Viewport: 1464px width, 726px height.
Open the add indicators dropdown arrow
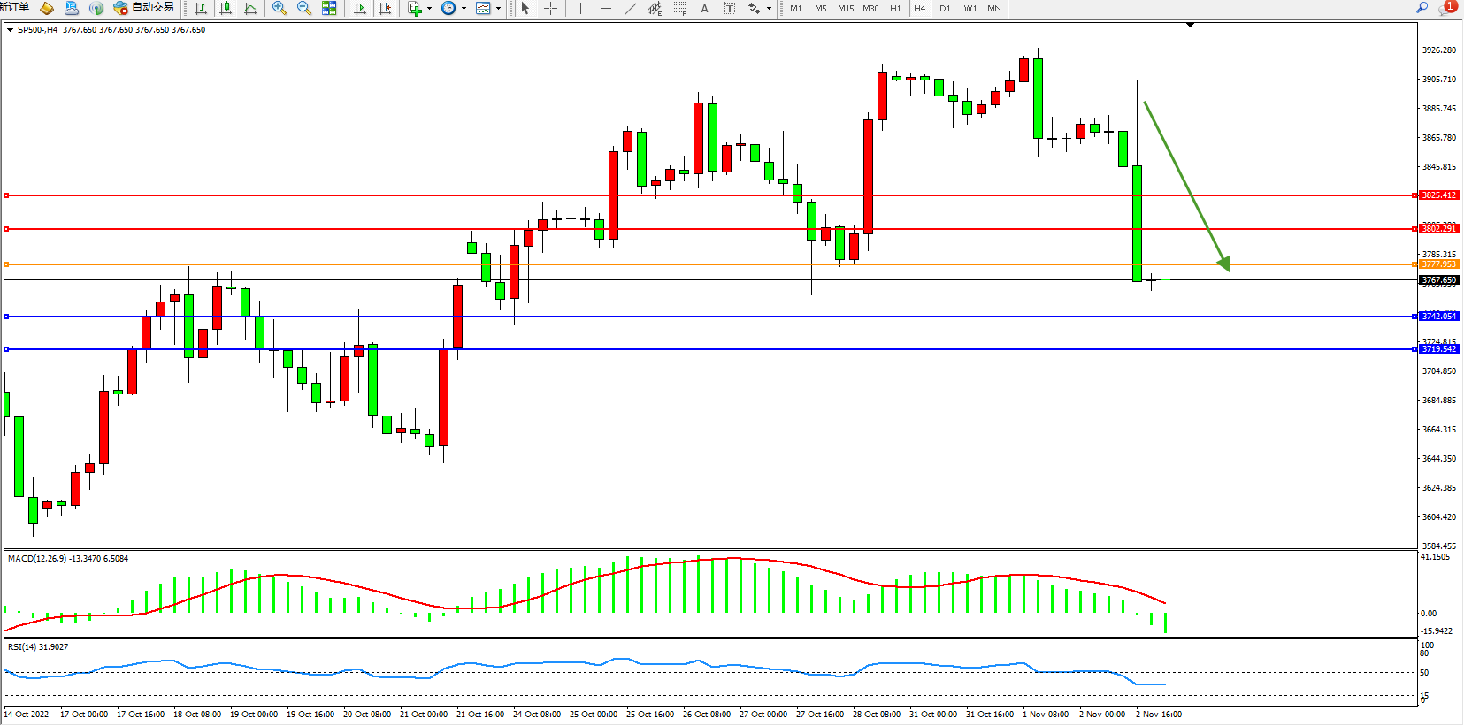point(429,9)
